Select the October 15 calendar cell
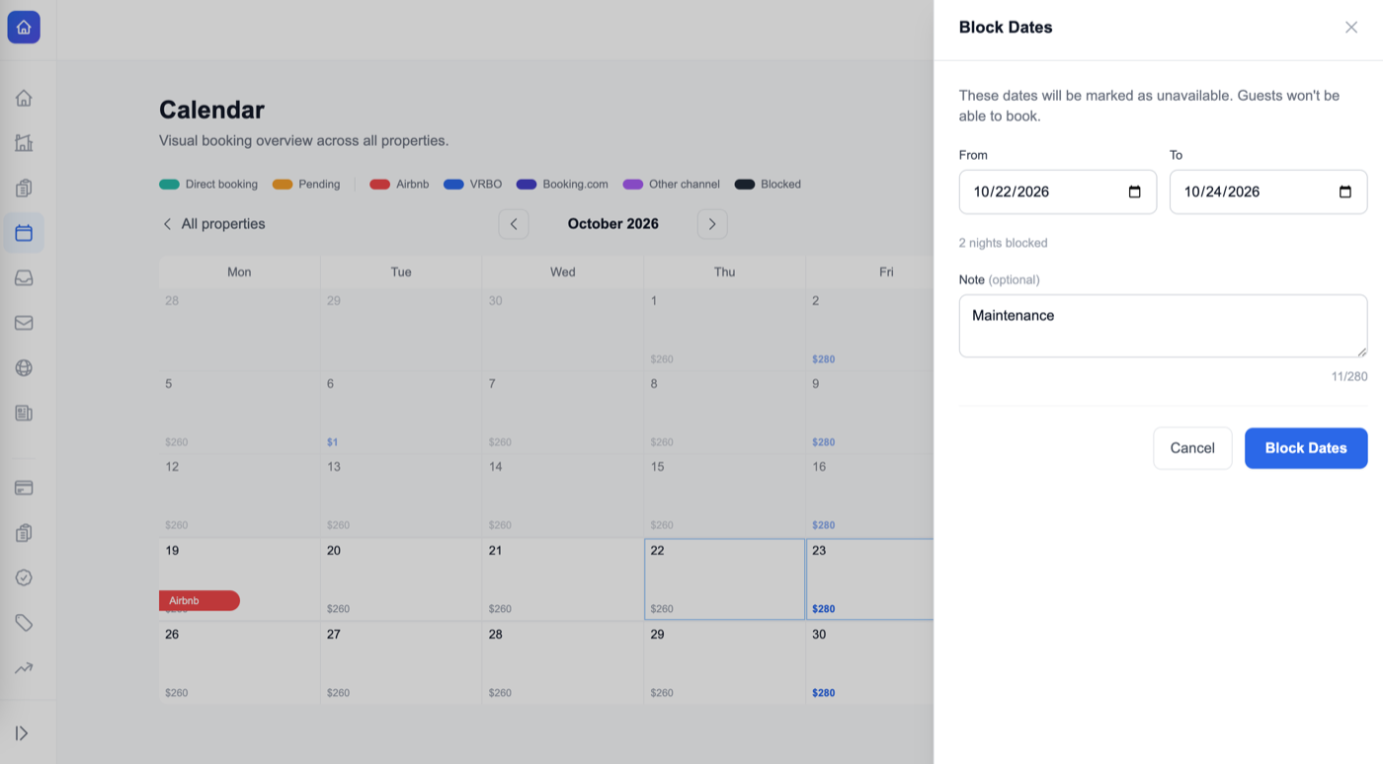The width and height of the screenshot is (1383, 764). pyautogui.click(x=725, y=496)
